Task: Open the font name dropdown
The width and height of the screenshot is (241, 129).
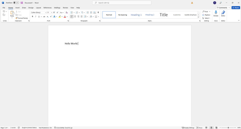Action: [x=46, y=12]
